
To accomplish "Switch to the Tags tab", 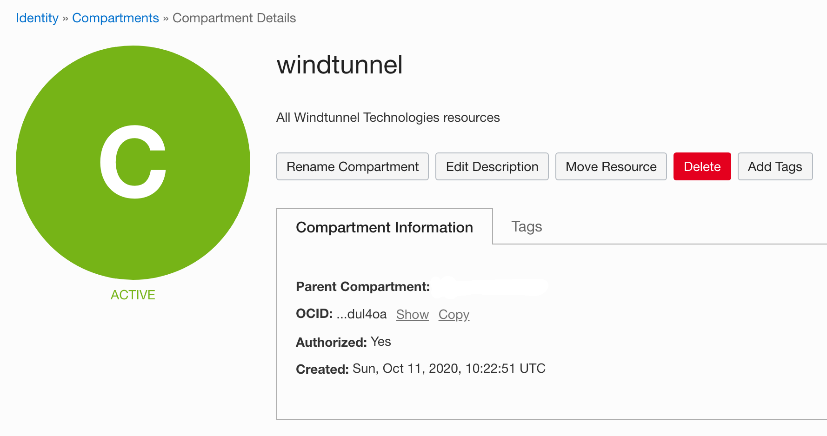I will pyautogui.click(x=527, y=226).
